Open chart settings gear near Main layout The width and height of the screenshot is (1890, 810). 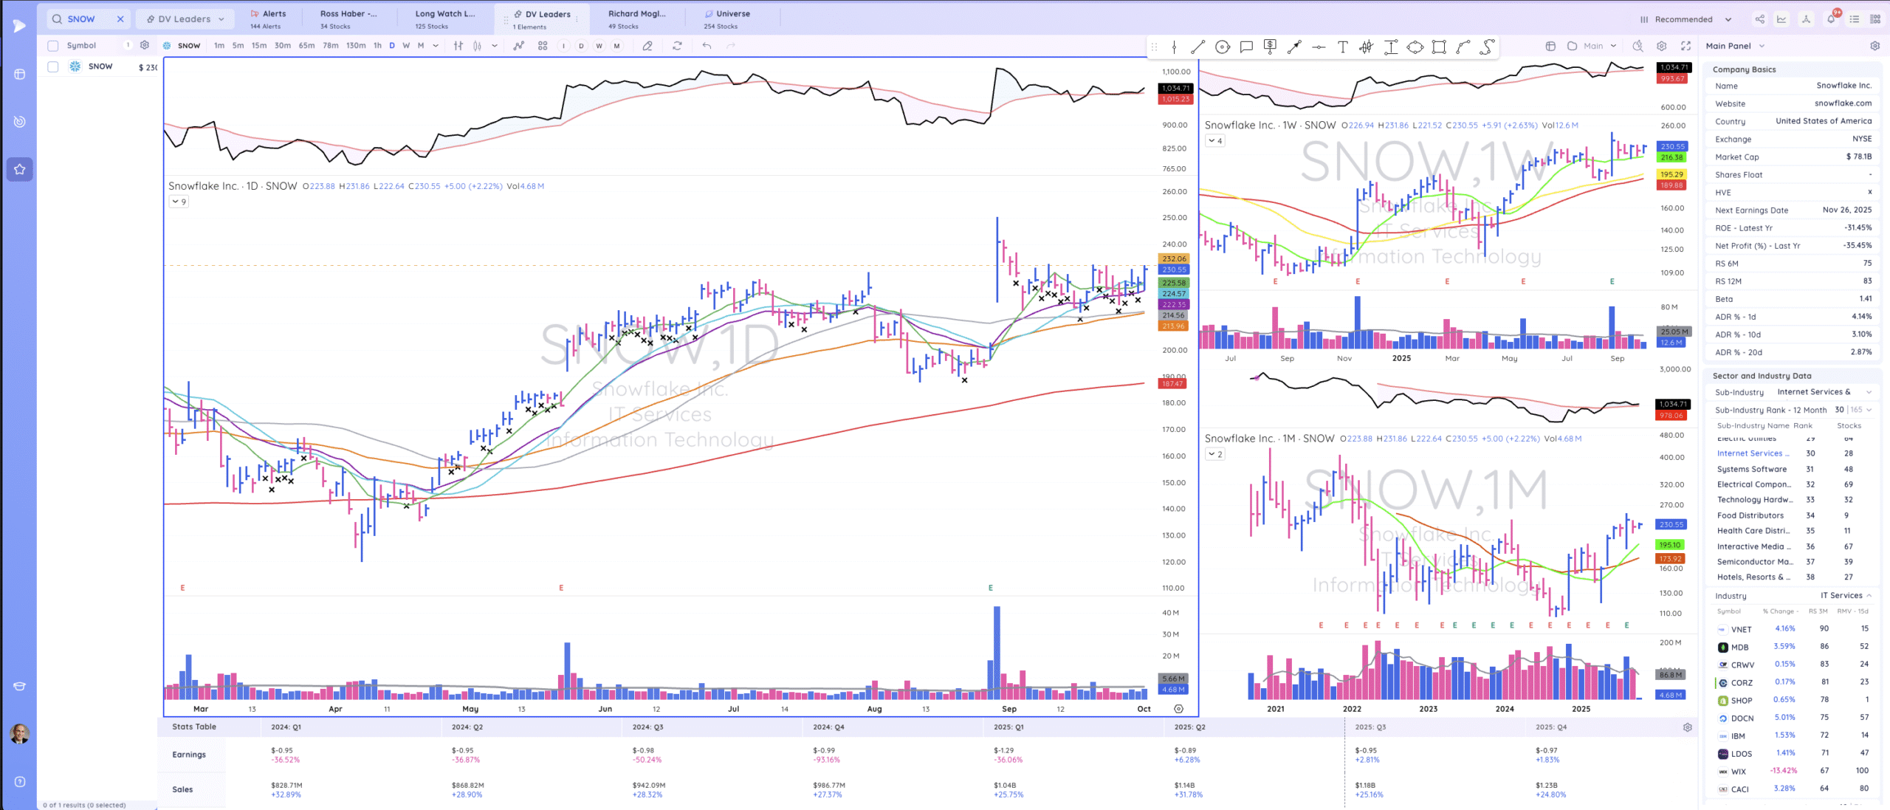click(x=1661, y=46)
